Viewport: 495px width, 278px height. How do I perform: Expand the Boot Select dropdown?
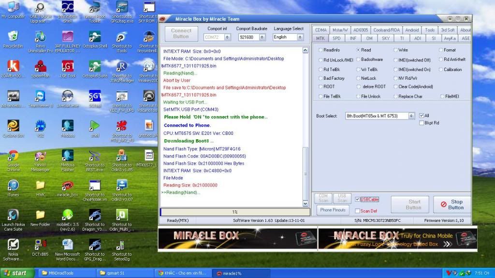(x=411, y=116)
